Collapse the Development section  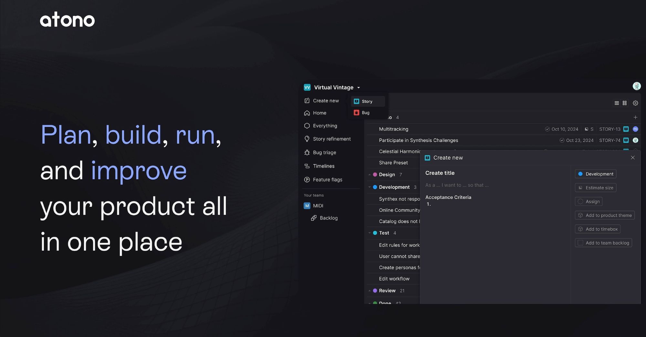point(370,187)
